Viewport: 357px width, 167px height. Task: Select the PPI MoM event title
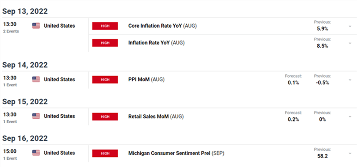[146, 79]
